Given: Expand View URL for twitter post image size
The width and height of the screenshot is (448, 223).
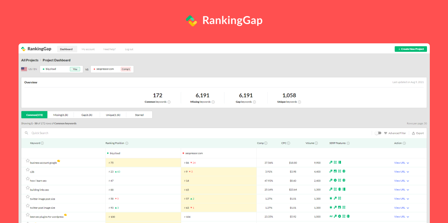Looking at the screenshot, I should 401,208.
